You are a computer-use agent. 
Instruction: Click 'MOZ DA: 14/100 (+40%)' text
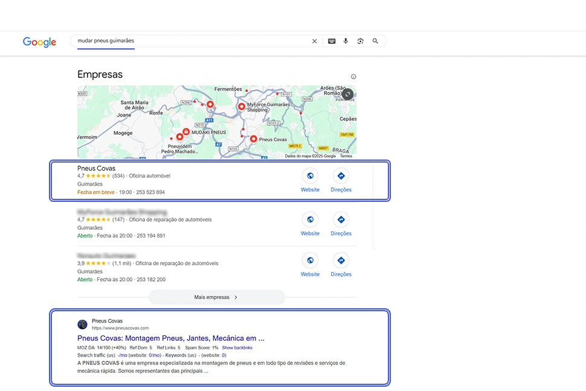click(101, 347)
